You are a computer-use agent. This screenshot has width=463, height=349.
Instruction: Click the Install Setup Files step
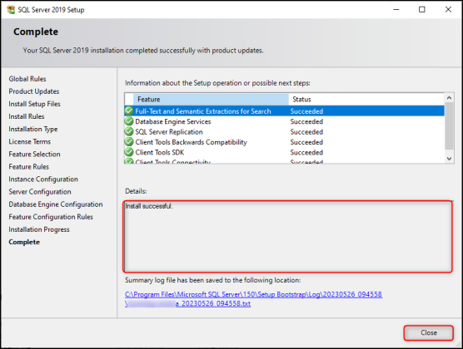(x=34, y=104)
